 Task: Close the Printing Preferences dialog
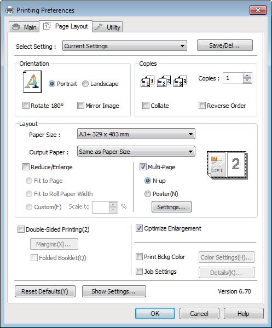258,10
